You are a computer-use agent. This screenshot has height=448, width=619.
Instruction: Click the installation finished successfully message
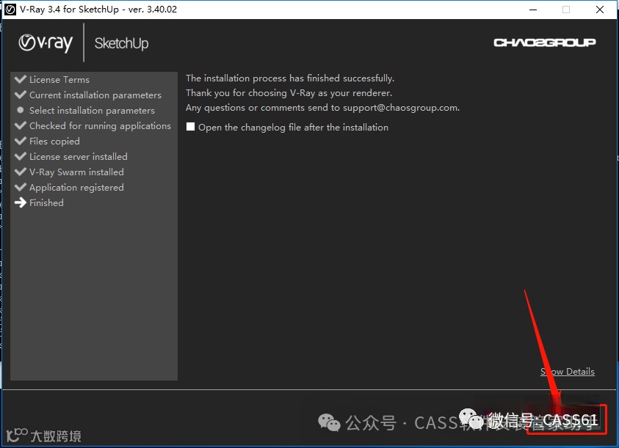pyautogui.click(x=290, y=78)
